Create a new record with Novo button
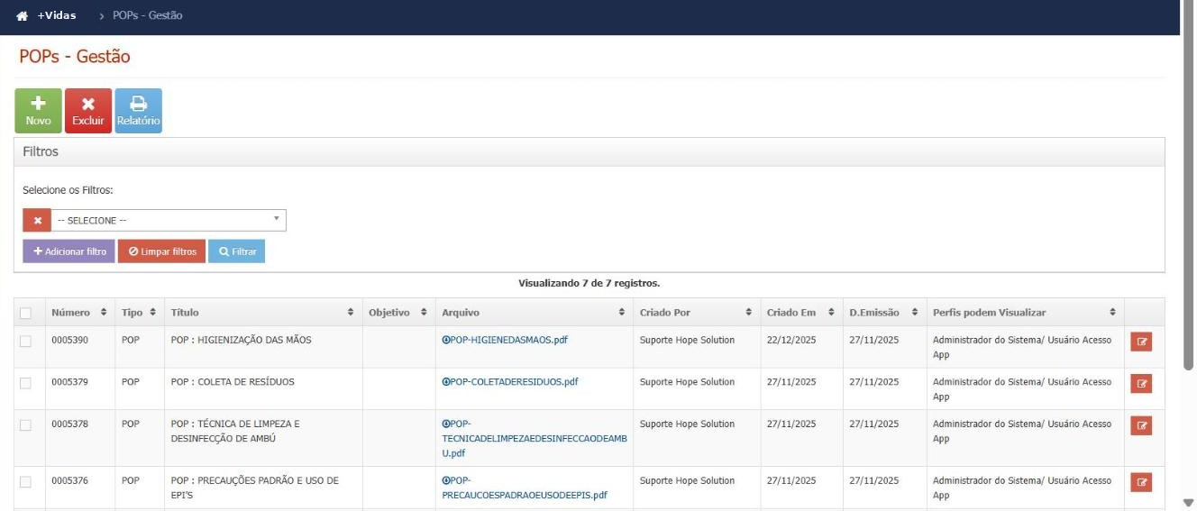The width and height of the screenshot is (1197, 511). [38, 111]
